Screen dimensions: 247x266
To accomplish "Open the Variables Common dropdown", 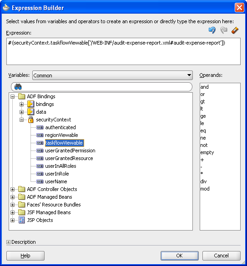I will pyautogui.click(x=112, y=75).
